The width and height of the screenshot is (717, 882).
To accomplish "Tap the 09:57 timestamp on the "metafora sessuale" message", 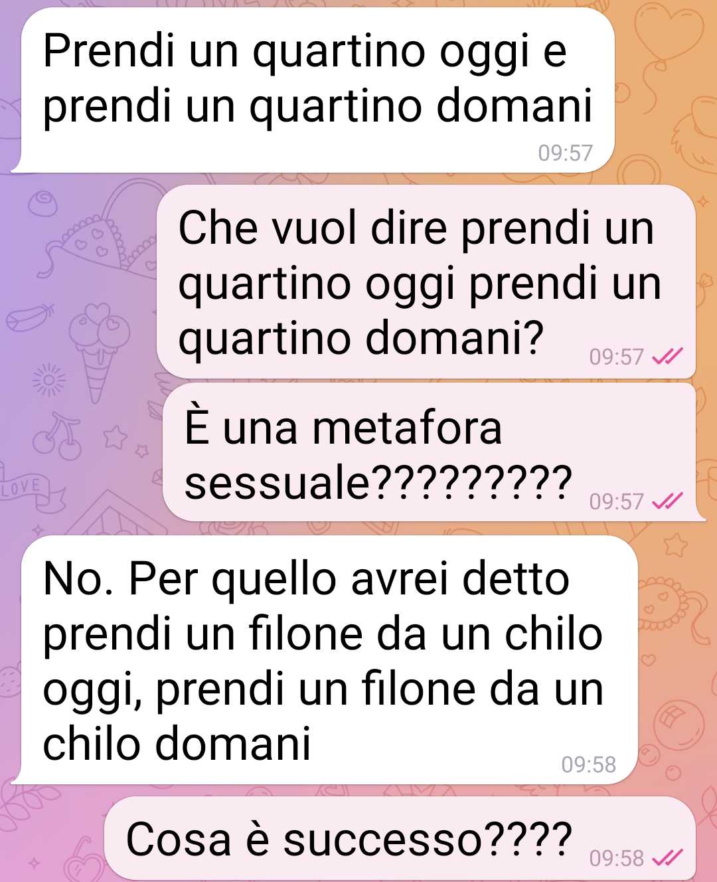I will tap(617, 501).
